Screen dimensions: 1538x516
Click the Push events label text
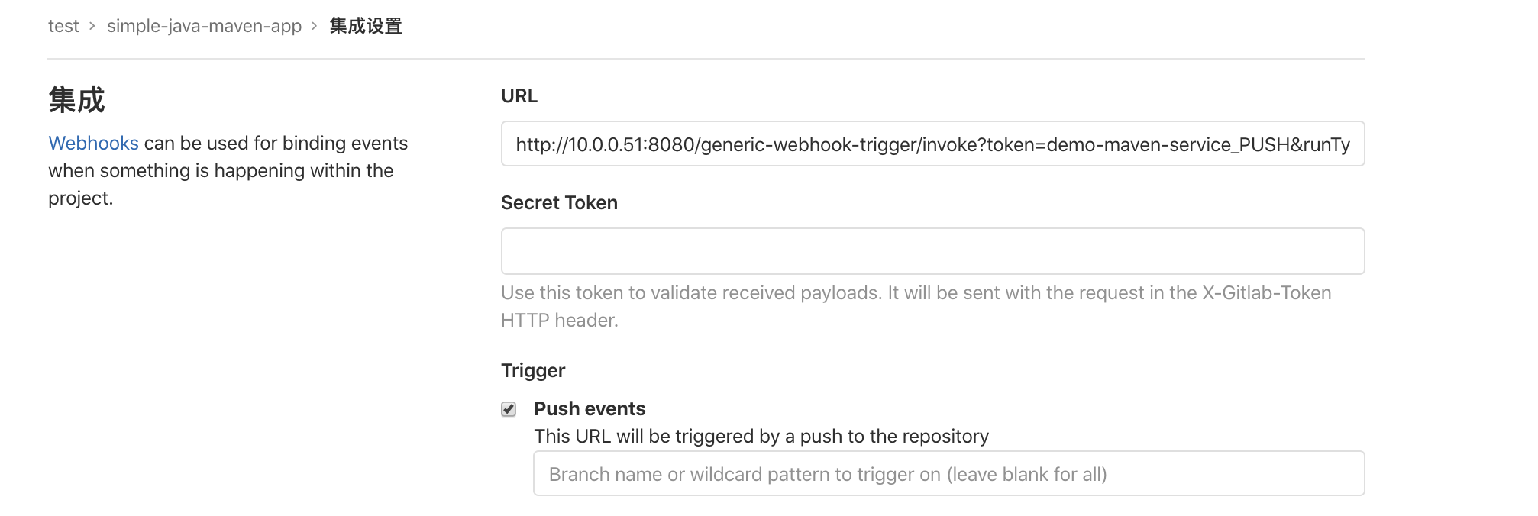[590, 408]
